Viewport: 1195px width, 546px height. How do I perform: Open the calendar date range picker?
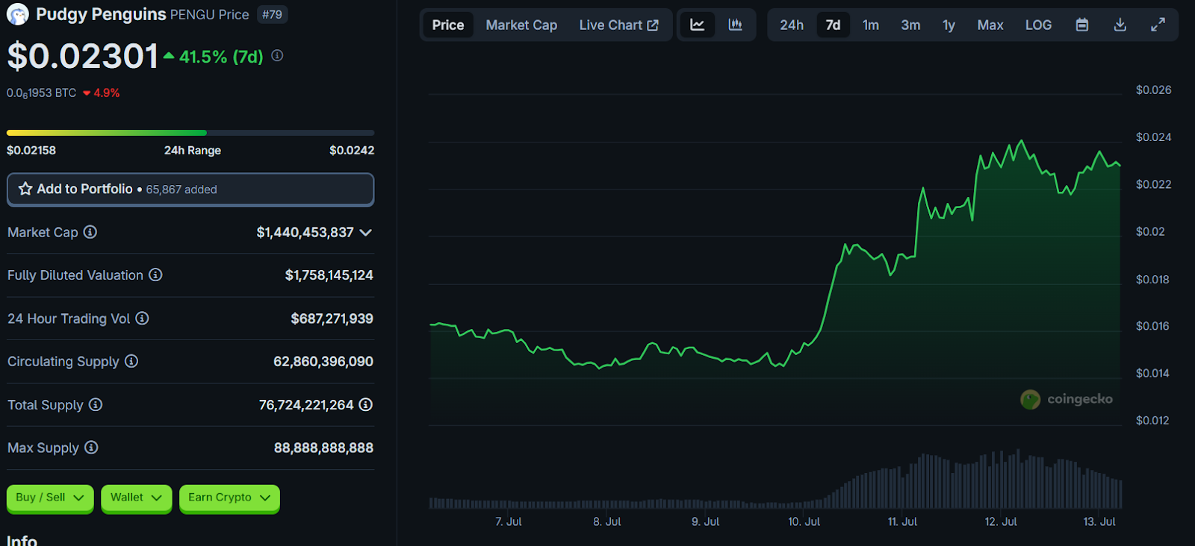(1081, 25)
